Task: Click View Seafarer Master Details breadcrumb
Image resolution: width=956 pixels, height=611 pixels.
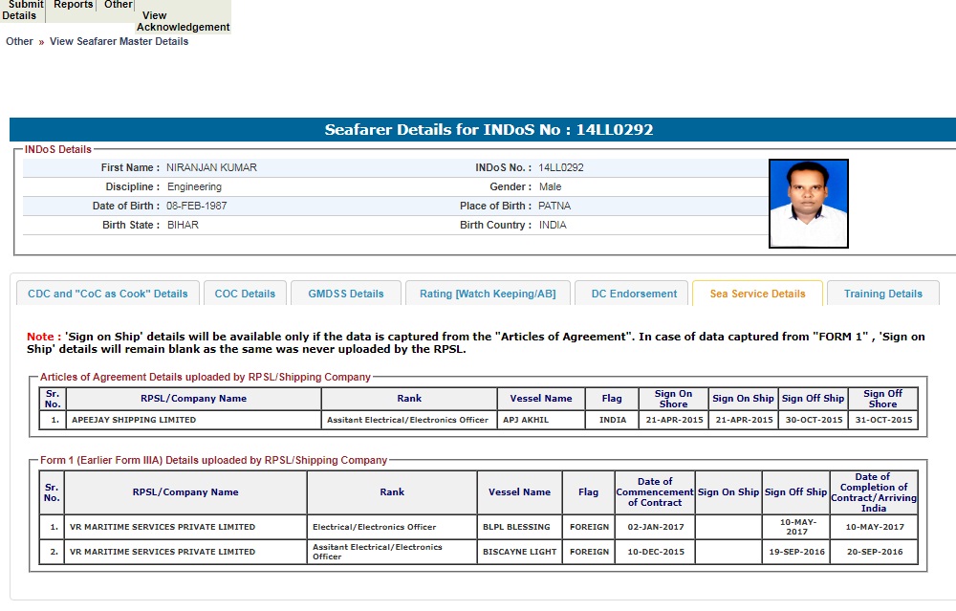Action: point(119,41)
